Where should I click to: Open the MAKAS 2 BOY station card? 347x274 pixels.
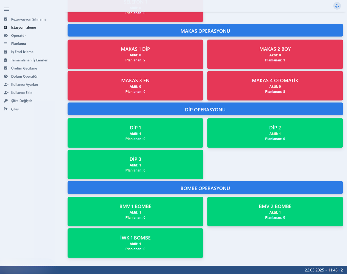coord(275,54)
